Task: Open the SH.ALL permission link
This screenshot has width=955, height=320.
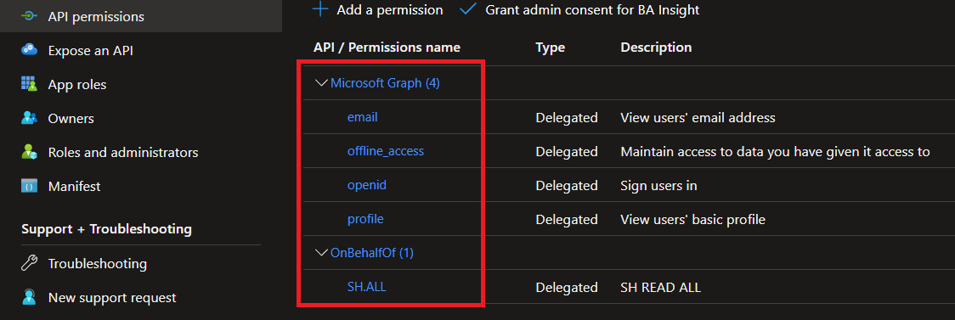Action: point(367,287)
